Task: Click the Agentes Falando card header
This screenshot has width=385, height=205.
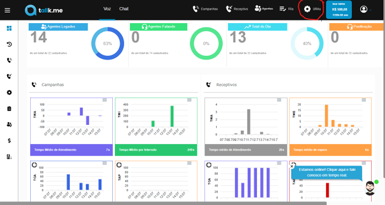Action: [x=158, y=27]
